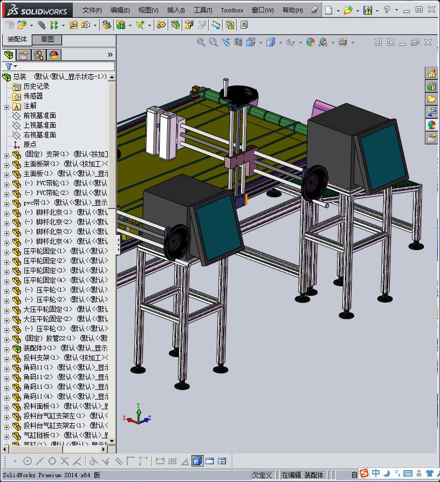Image resolution: width=440 pixels, height=482 pixels.
Task: Open the 帮助(H) menu
Action: (x=293, y=10)
